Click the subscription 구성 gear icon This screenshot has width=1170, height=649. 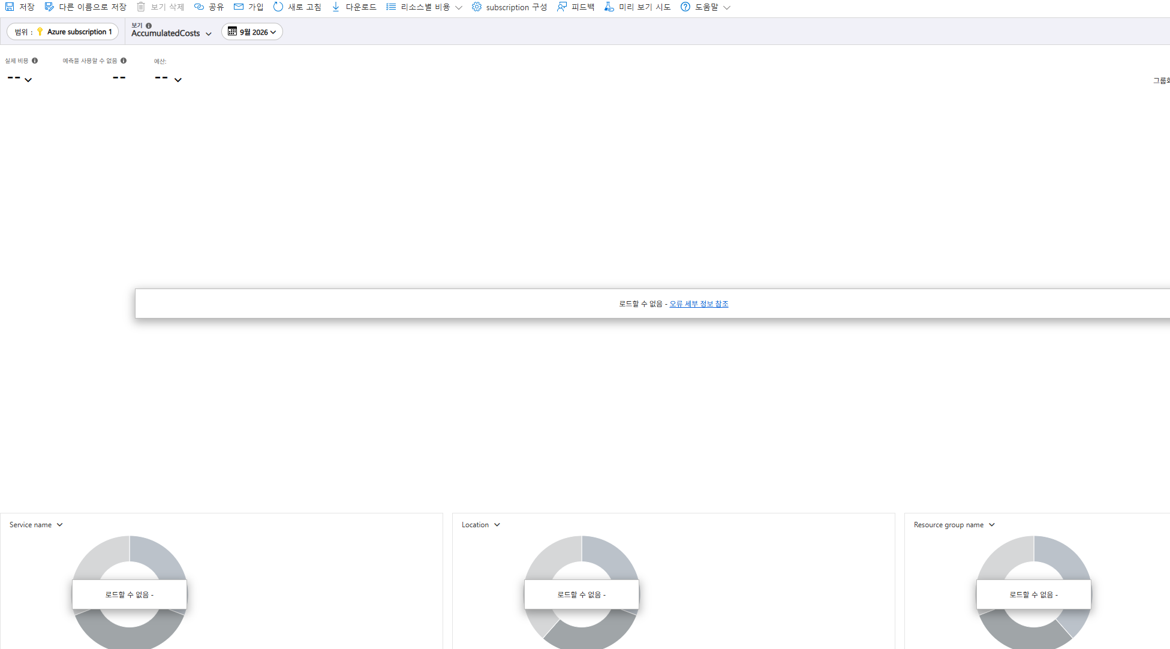coord(477,7)
